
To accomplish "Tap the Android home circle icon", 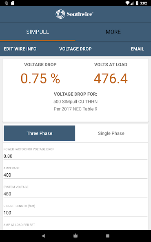I will (75, 236).
